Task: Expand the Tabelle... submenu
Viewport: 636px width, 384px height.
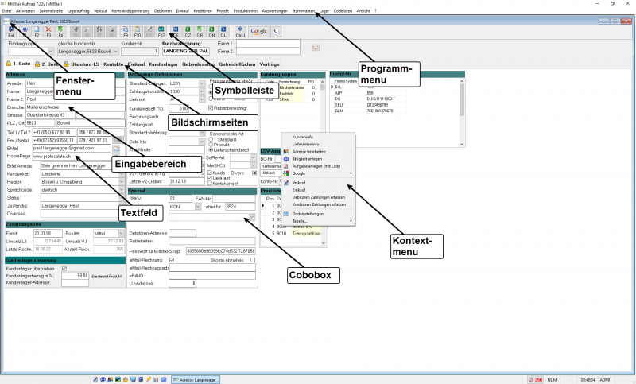Action: 319,221
